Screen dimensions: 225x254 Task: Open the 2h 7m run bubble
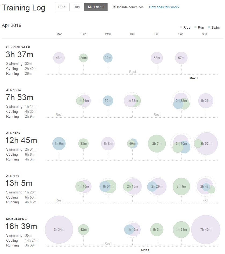click(x=157, y=144)
